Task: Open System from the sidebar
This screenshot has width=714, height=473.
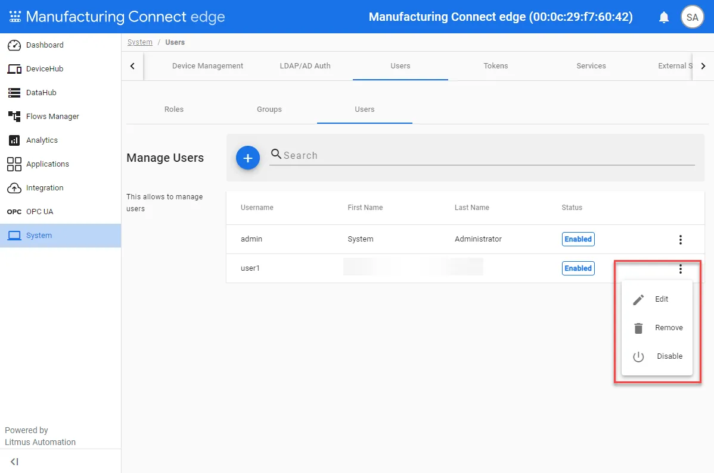Action: (x=61, y=236)
